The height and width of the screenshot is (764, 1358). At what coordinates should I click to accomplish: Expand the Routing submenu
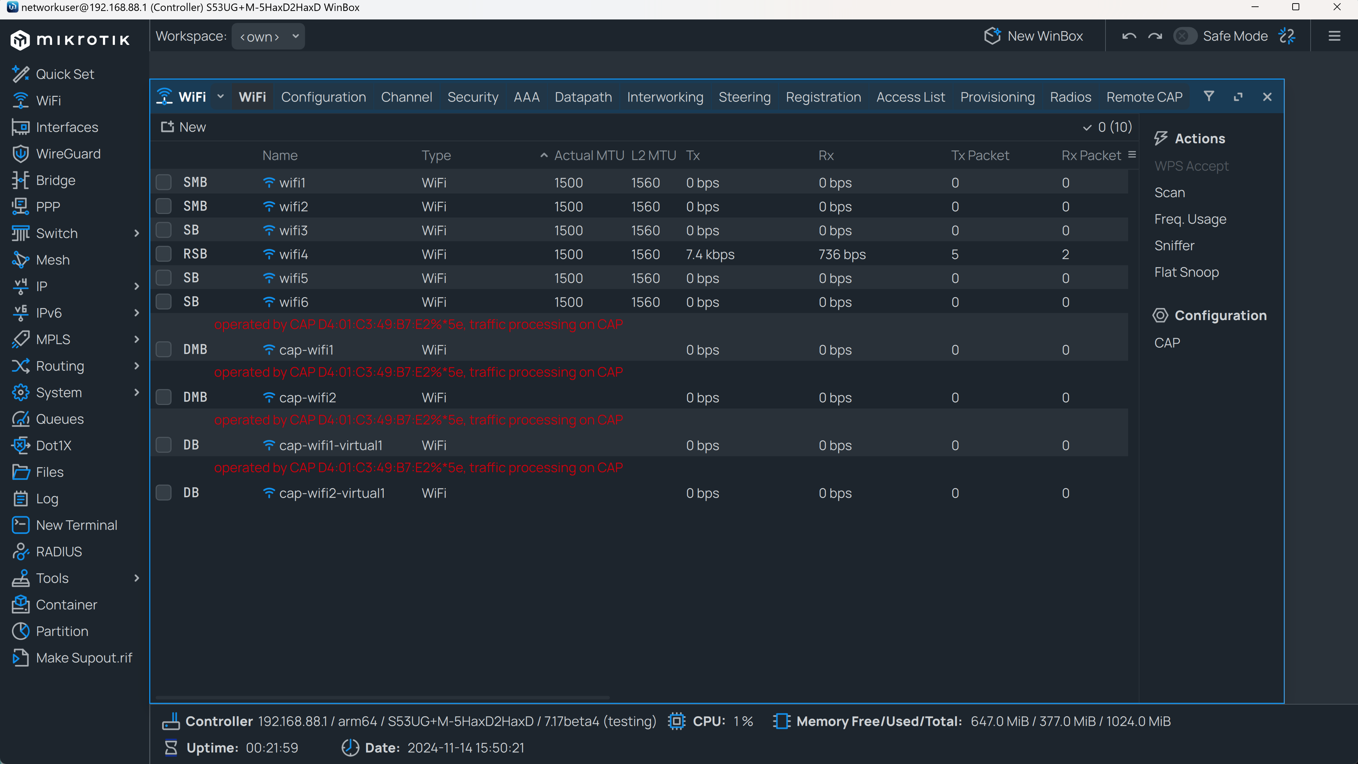pyautogui.click(x=59, y=365)
